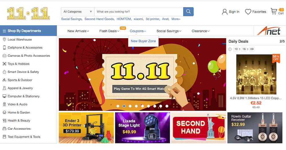Expand the New Arrivals menu
Image resolution: width=286 pixels, height=150 pixels.
pyautogui.click(x=78, y=31)
